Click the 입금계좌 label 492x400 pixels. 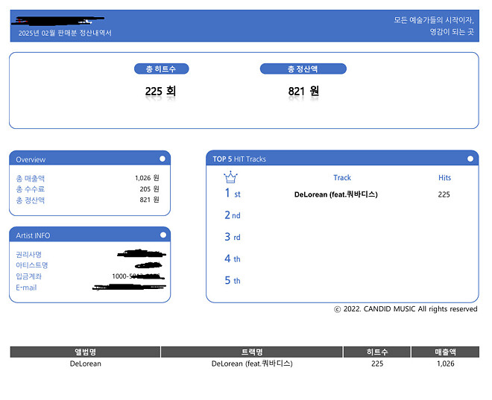(29, 276)
